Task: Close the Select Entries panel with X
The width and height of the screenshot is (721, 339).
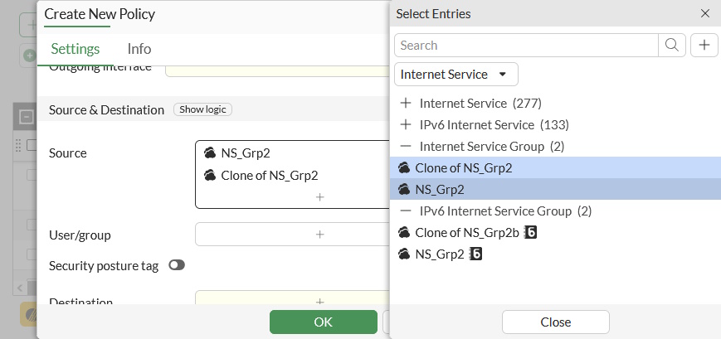Action: [x=705, y=13]
